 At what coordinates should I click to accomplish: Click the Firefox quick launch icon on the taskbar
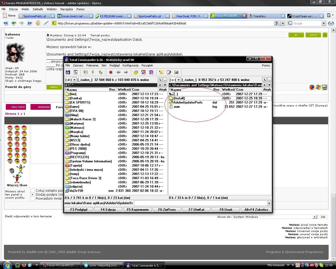pos(24,265)
